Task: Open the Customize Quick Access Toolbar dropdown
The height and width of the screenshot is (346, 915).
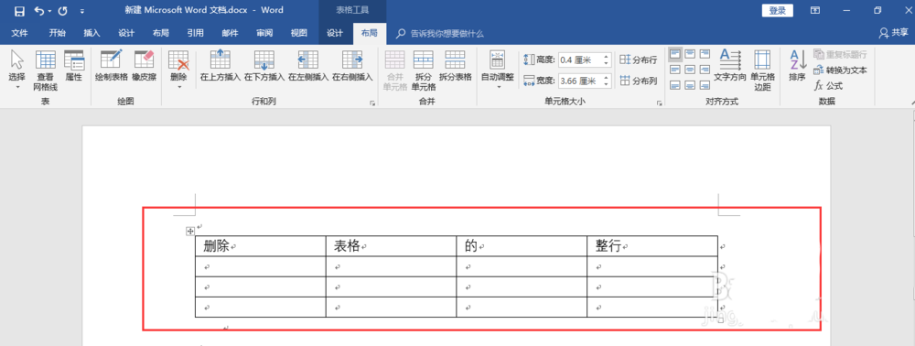Action: pyautogui.click(x=82, y=11)
